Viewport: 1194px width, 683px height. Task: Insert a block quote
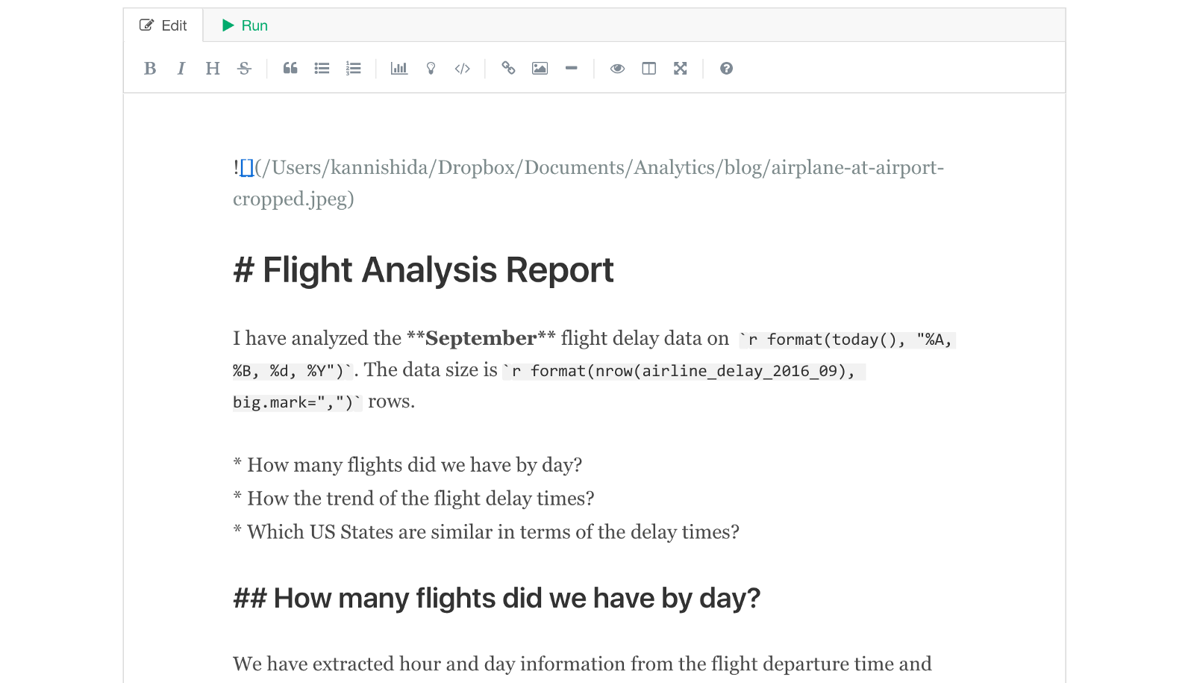click(290, 69)
